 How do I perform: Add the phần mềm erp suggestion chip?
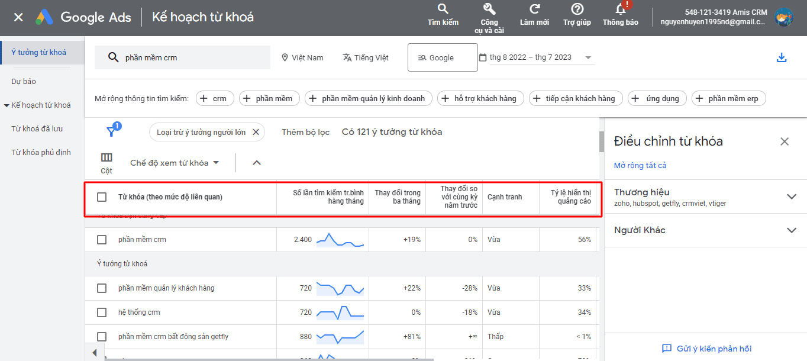point(729,98)
